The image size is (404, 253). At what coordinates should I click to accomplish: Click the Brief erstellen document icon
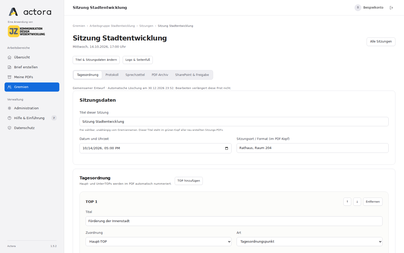9,67
